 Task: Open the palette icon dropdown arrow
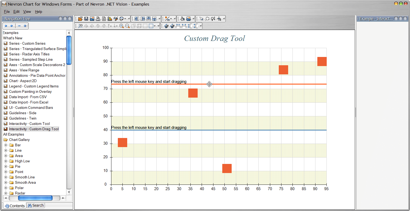125,19
